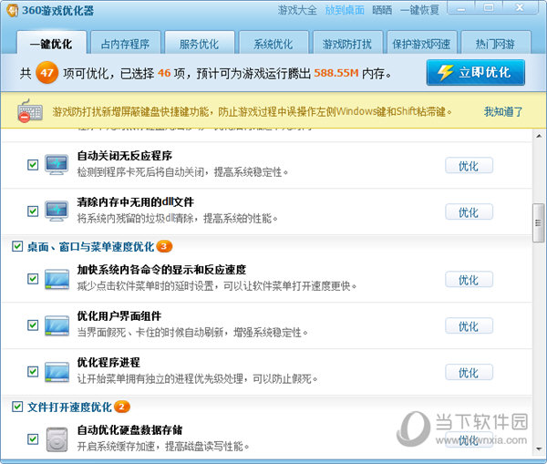Click the orange 2 badge beside 文件打开速度优化
The height and width of the screenshot is (464, 547).
click(122, 407)
